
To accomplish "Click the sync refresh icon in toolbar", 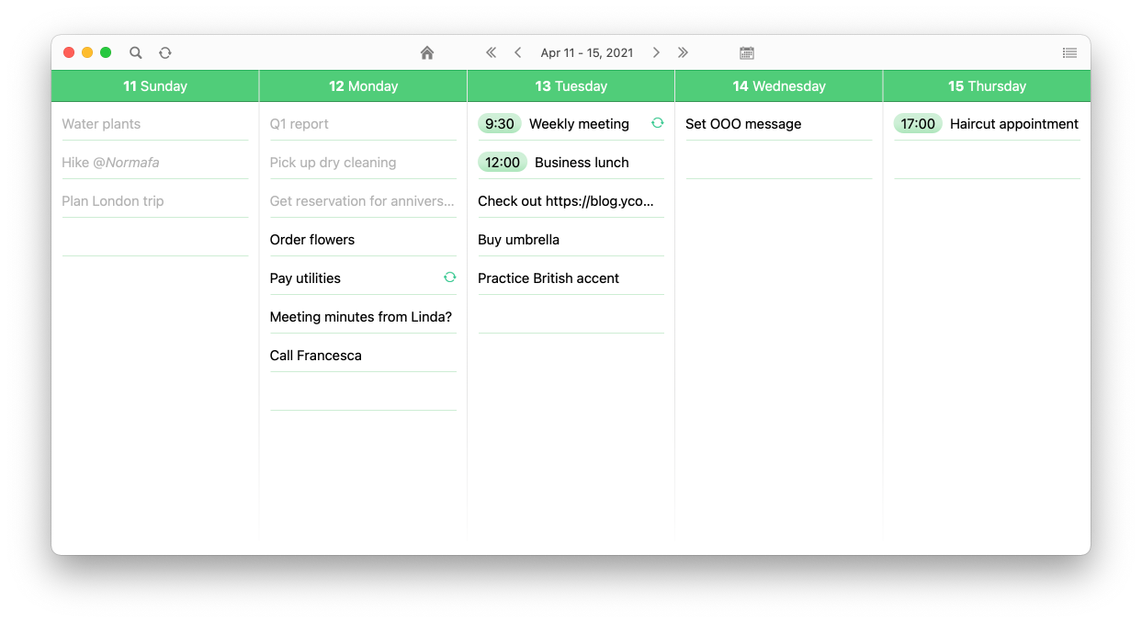I will (x=165, y=53).
